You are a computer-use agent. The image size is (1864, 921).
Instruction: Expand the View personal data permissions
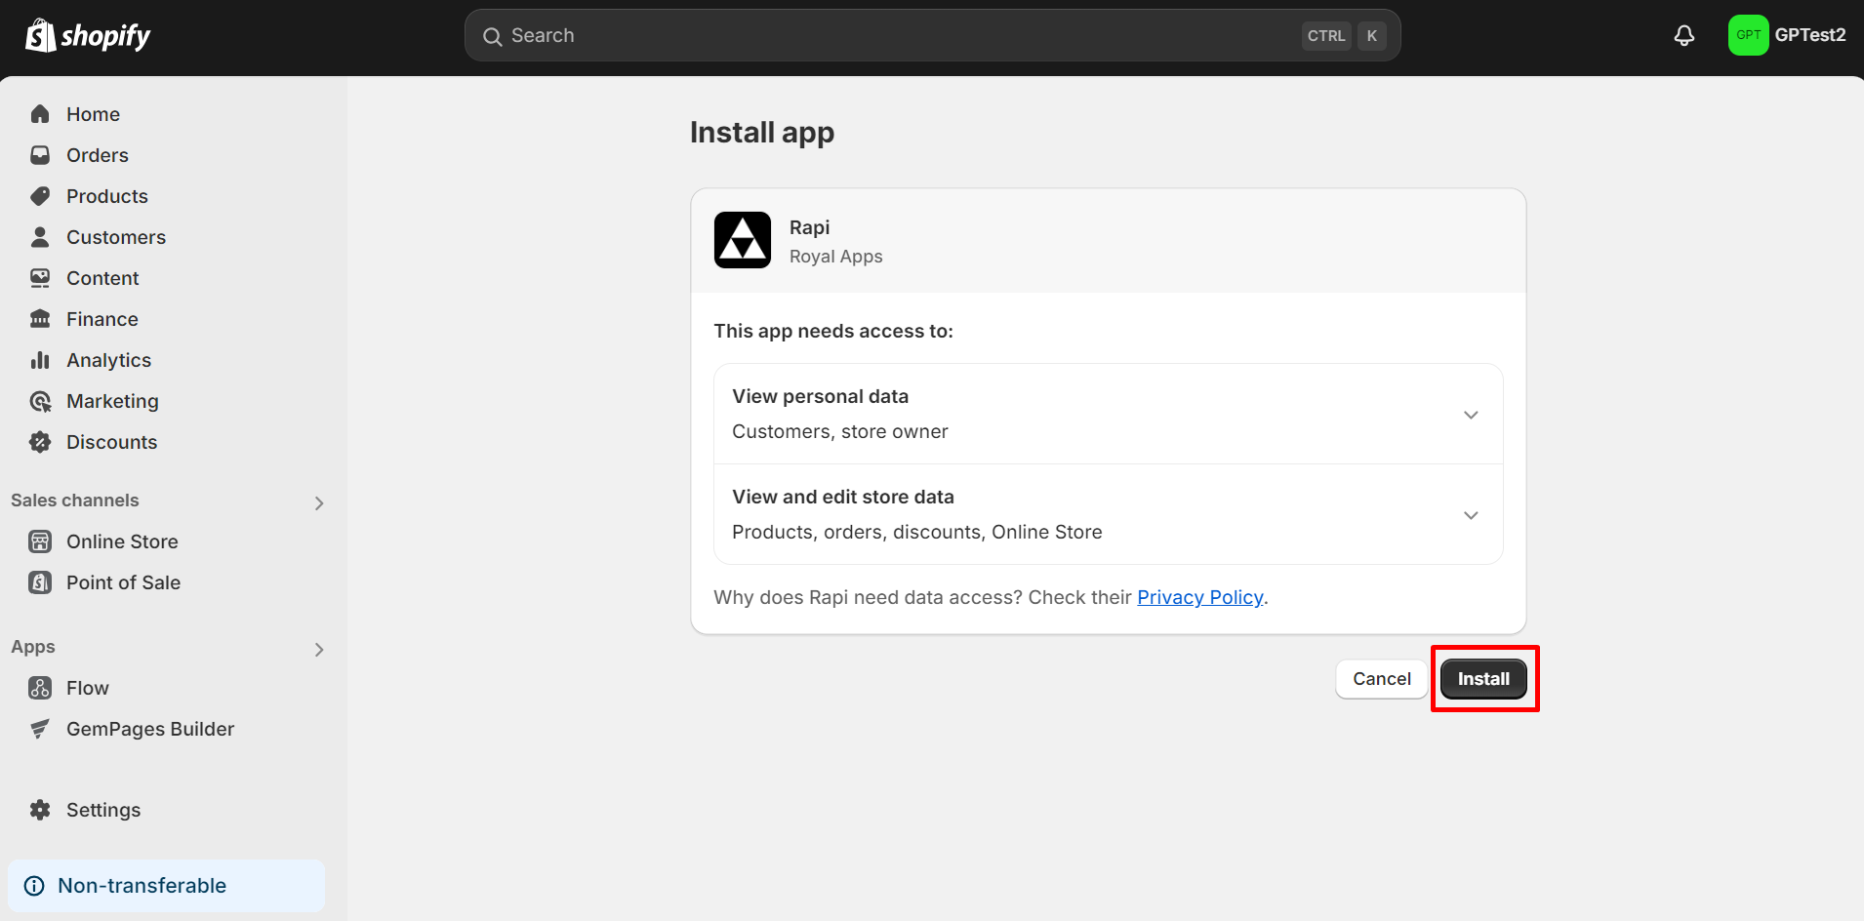[x=1470, y=414]
